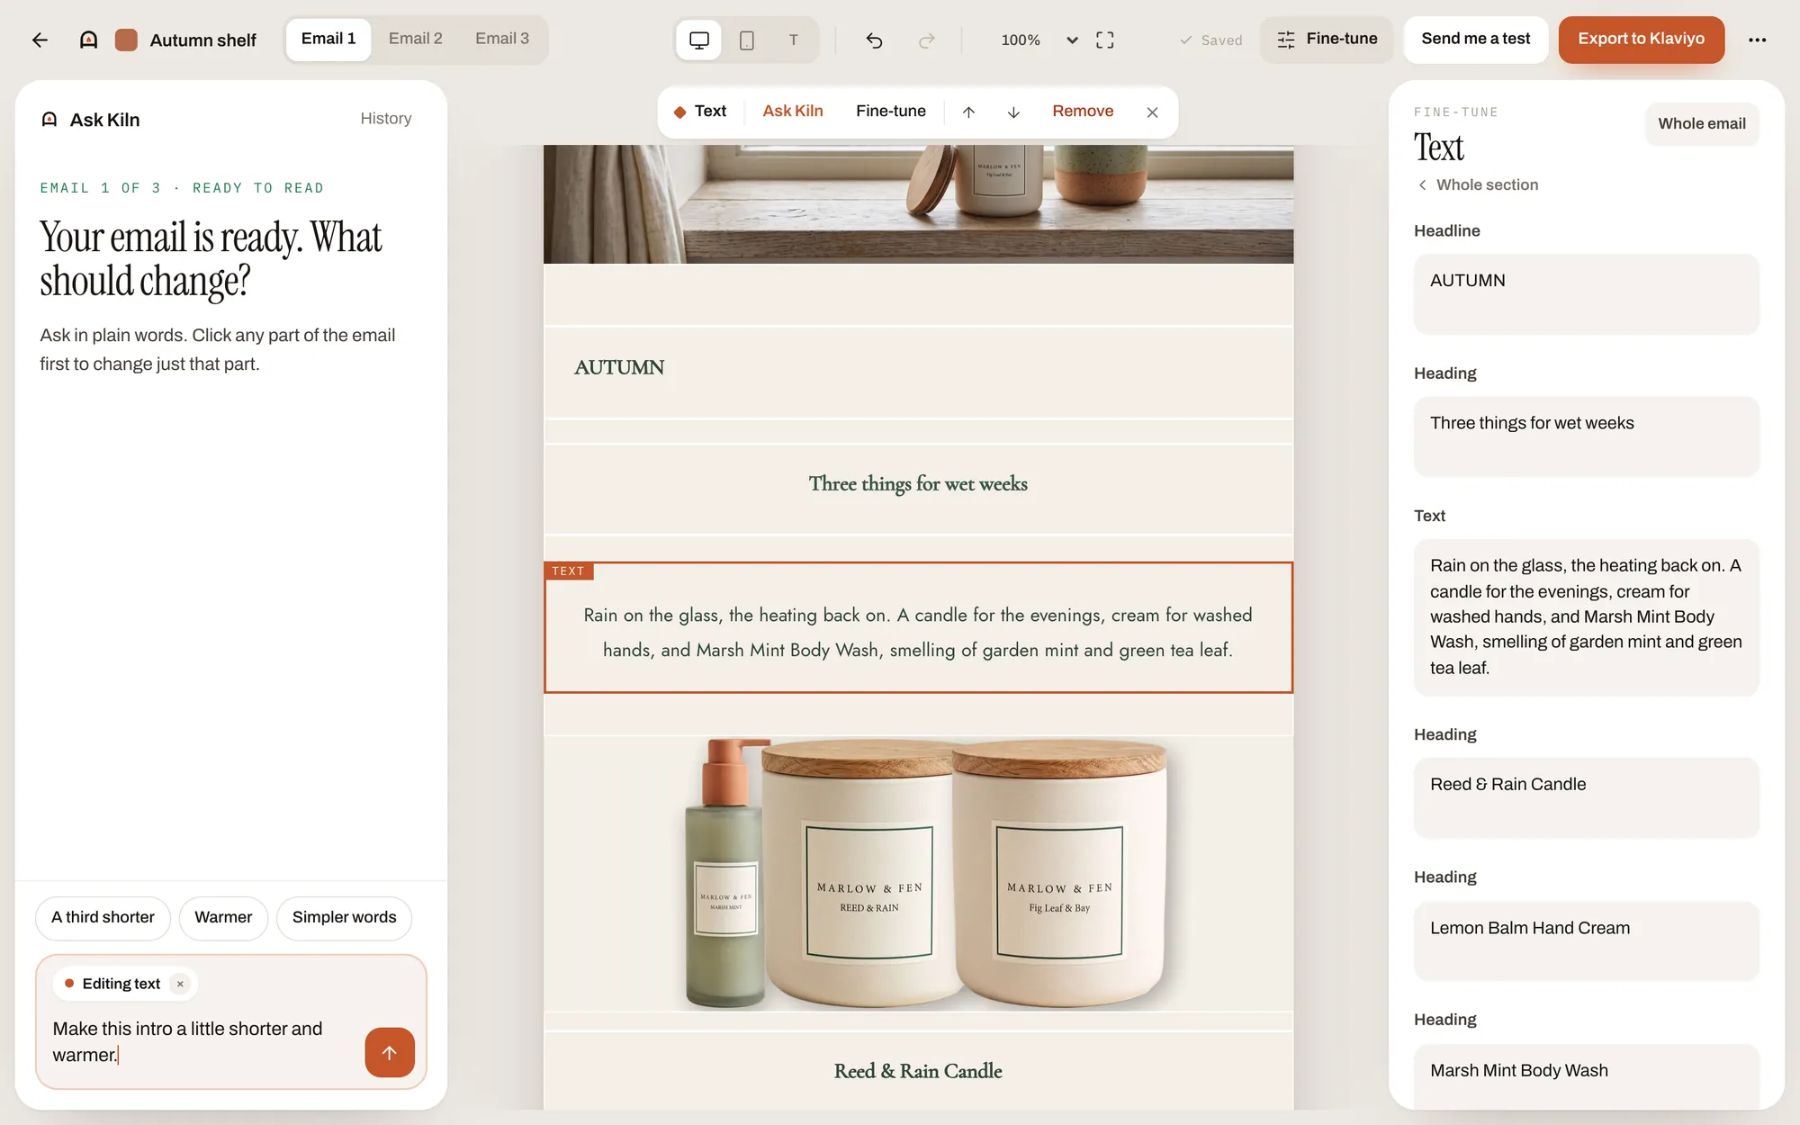Open the Email 3 tab
The width and height of the screenshot is (1800, 1125).
502,39
